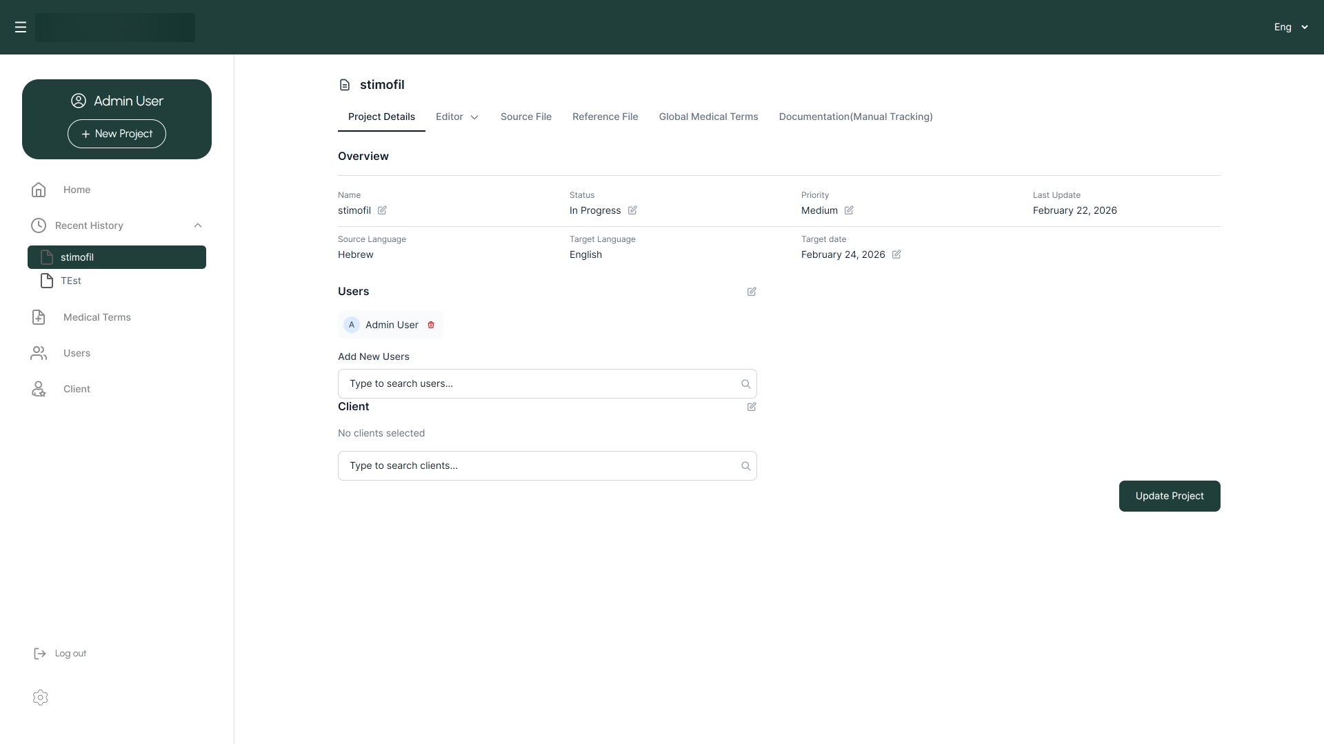Open the Eng language dropdown
Screen dimensions: 1324x744
pos(1291,27)
